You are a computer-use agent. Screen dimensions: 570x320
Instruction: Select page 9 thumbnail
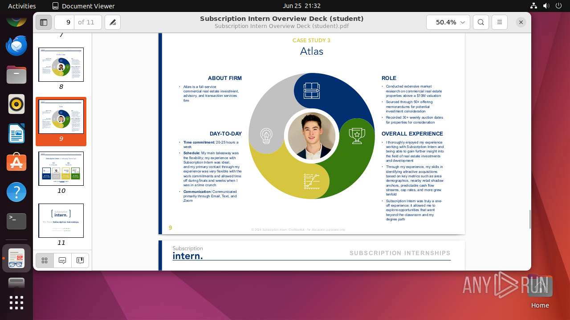[x=61, y=117]
